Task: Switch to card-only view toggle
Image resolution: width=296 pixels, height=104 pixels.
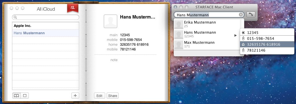Action: [25, 96]
